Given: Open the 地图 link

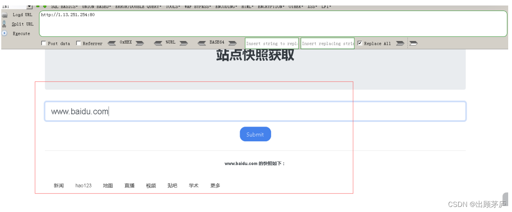Looking at the screenshot, I should coord(108,186).
